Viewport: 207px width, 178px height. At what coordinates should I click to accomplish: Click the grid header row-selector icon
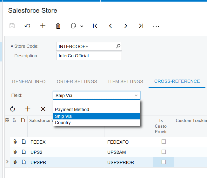click(x=7, y=120)
